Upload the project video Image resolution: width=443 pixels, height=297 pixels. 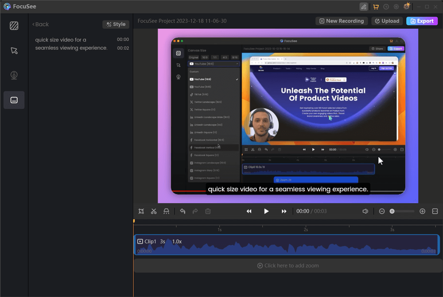387,21
